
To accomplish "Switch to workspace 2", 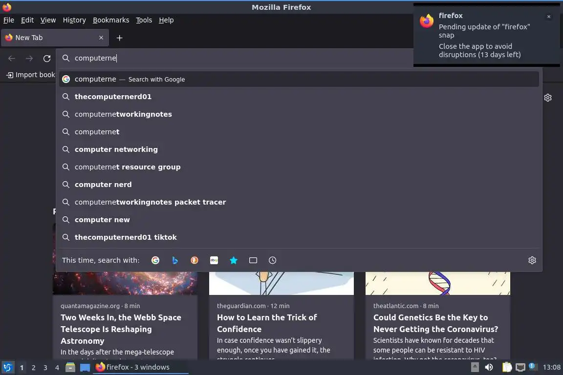I will pyautogui.click(x=34, y=368).
